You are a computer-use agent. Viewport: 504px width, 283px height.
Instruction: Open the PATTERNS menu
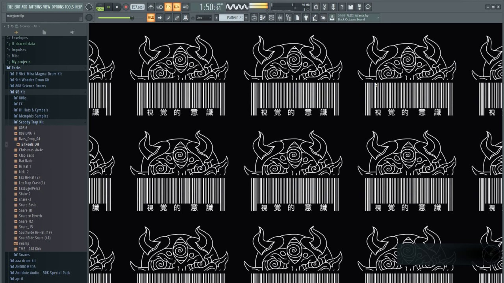pyautogui.click(x=35, y=7)
